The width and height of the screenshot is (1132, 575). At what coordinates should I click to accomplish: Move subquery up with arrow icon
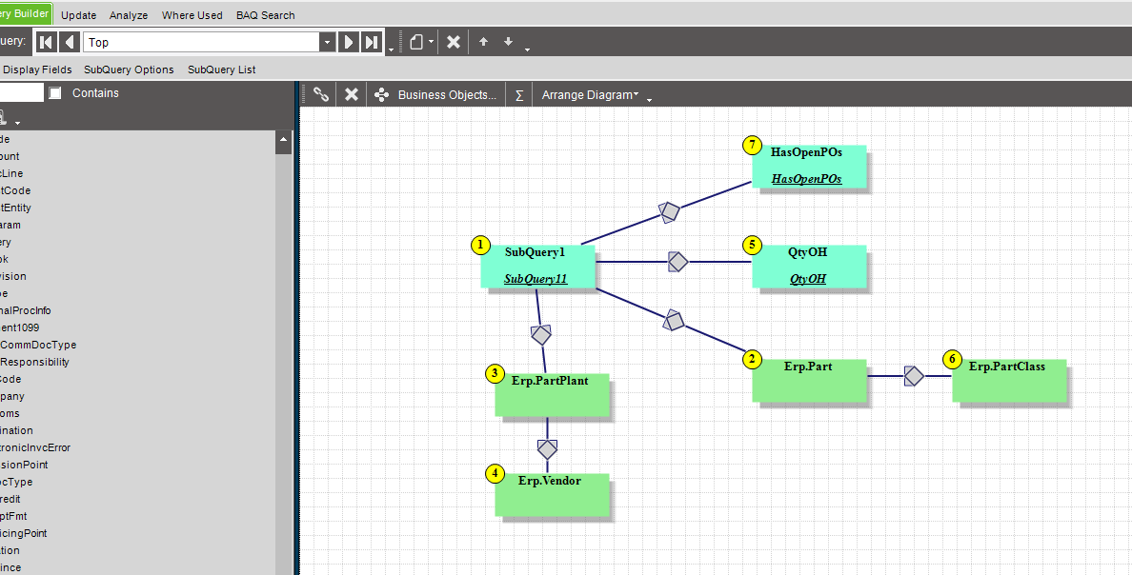(x=484, y=42)
